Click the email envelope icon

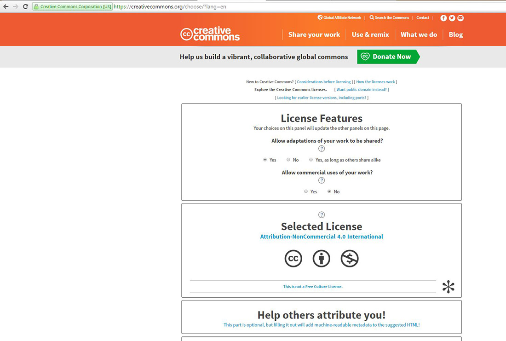pyautogui.click(x=460, y=18)
